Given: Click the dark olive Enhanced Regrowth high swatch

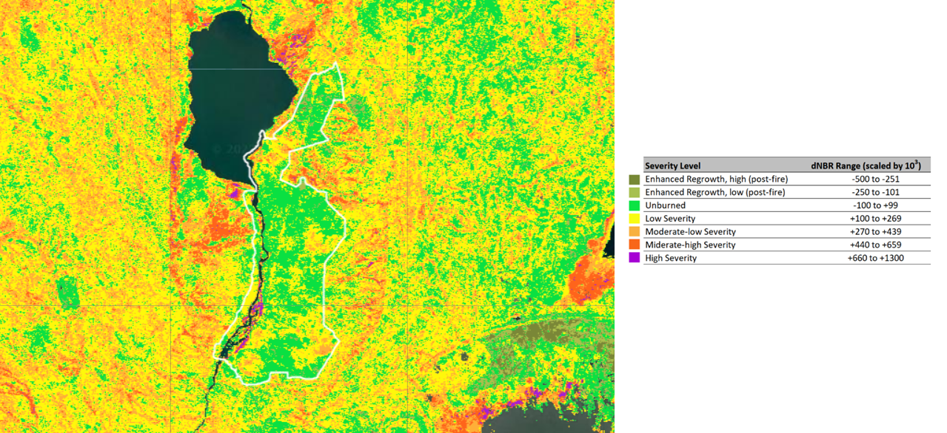Looking at the screenshot, I should tap(634, 179).
